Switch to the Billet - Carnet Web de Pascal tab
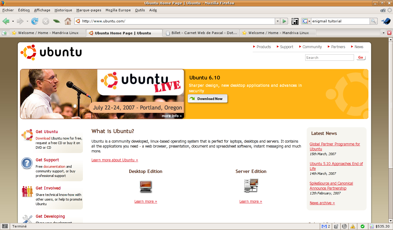Screen dimensions: 393x230 (x=201, y=33)
